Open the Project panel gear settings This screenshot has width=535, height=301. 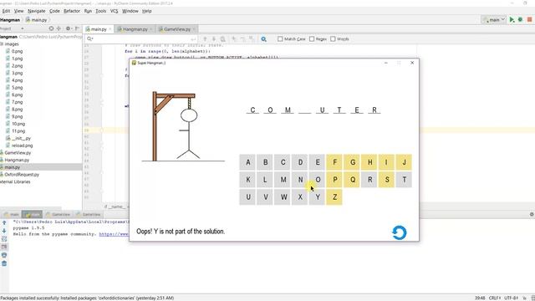(x=68, y=28)
